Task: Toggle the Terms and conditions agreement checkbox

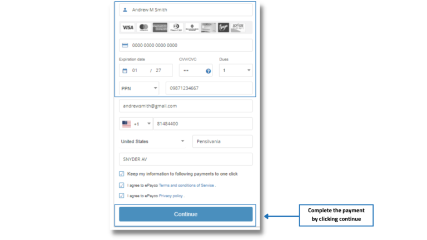Action: click(x=122, y=186)
